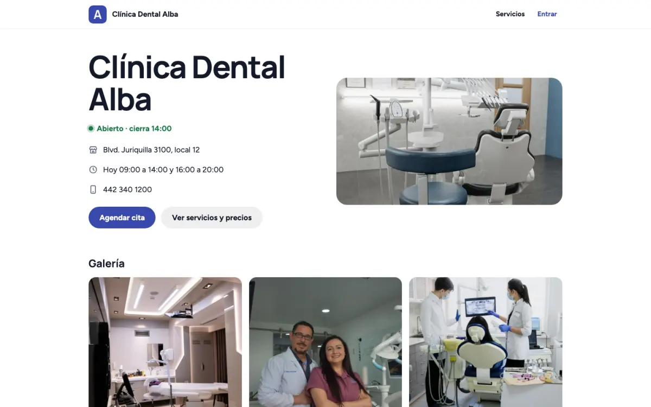Click the storefront icon beside the address
This screenshot has height=407, width=651.
[x=93, y=150]
